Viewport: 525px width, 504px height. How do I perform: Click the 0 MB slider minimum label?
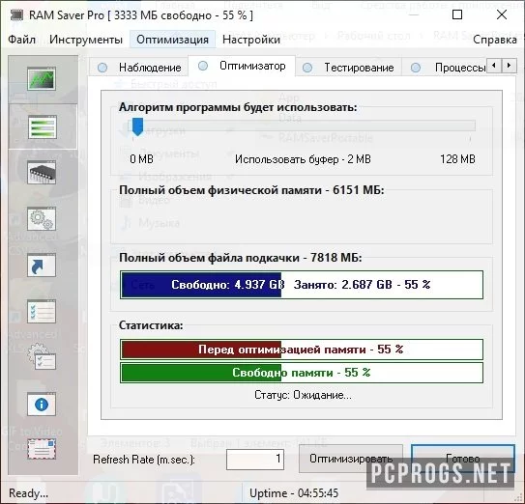click(x=141, y=159)
